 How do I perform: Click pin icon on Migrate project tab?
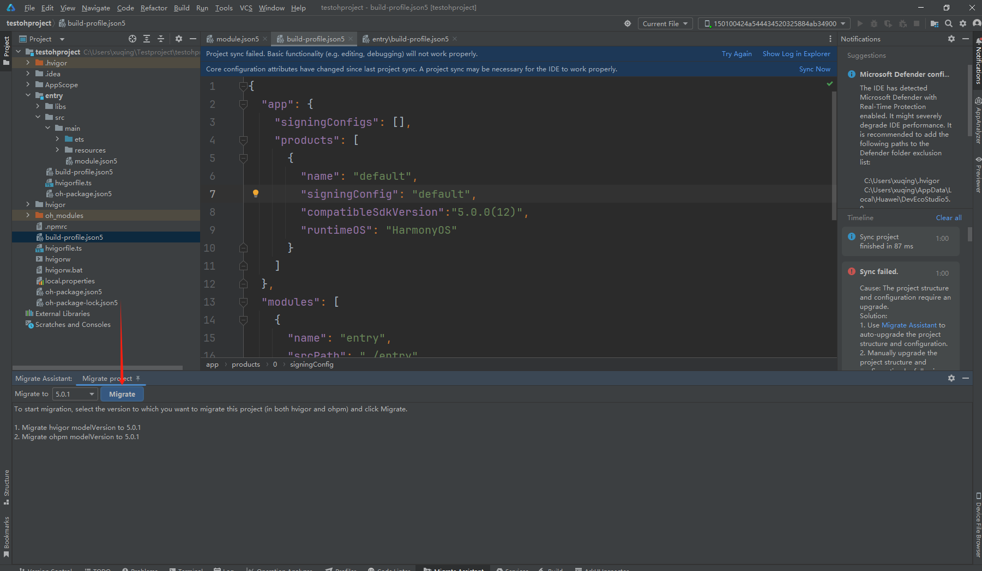click(138, 378)
